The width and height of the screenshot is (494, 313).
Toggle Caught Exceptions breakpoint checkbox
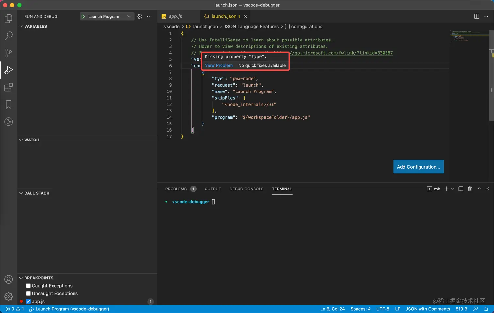(x=28, y=286)
